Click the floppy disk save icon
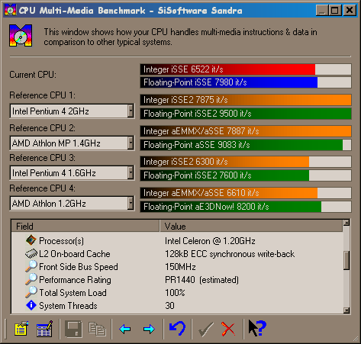This screenshot has width=361, height=344. point(73,330)
